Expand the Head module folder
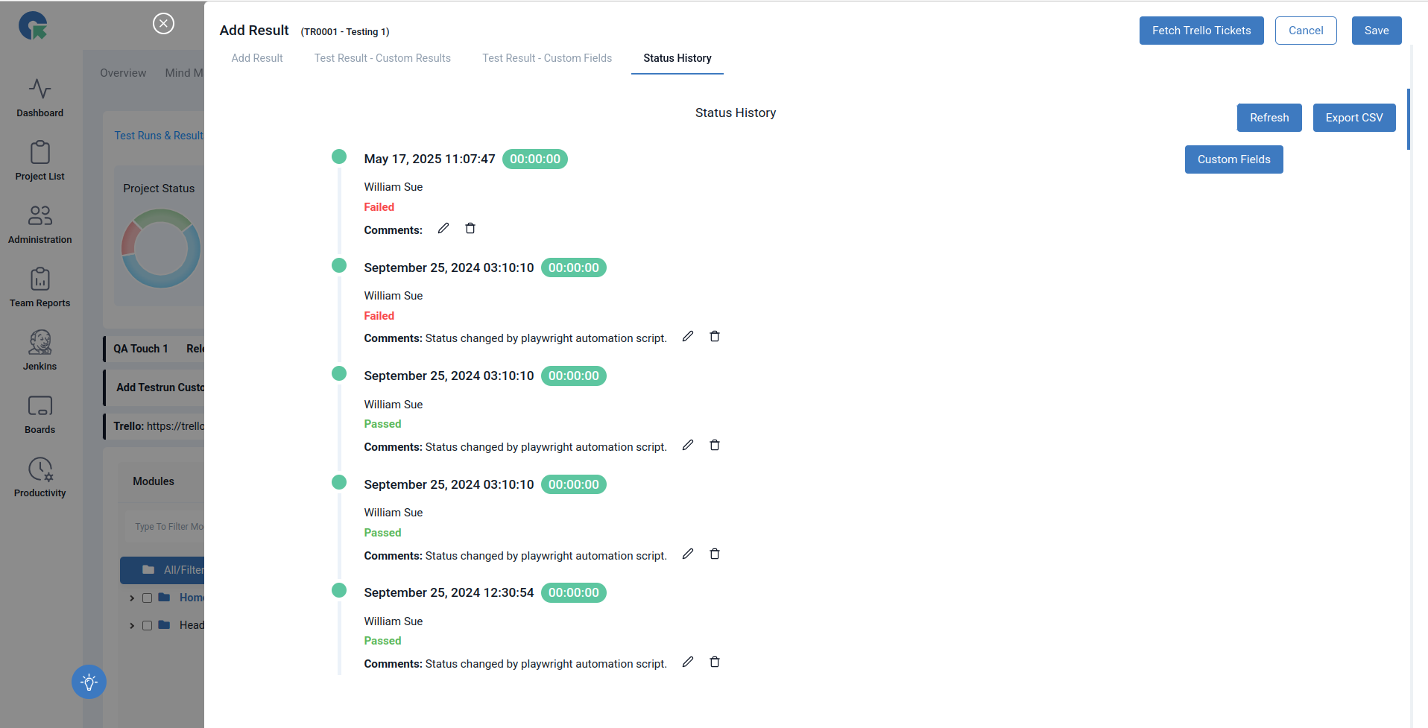The height and width of the screenshot is (728, 1428). tap(132, 625)
